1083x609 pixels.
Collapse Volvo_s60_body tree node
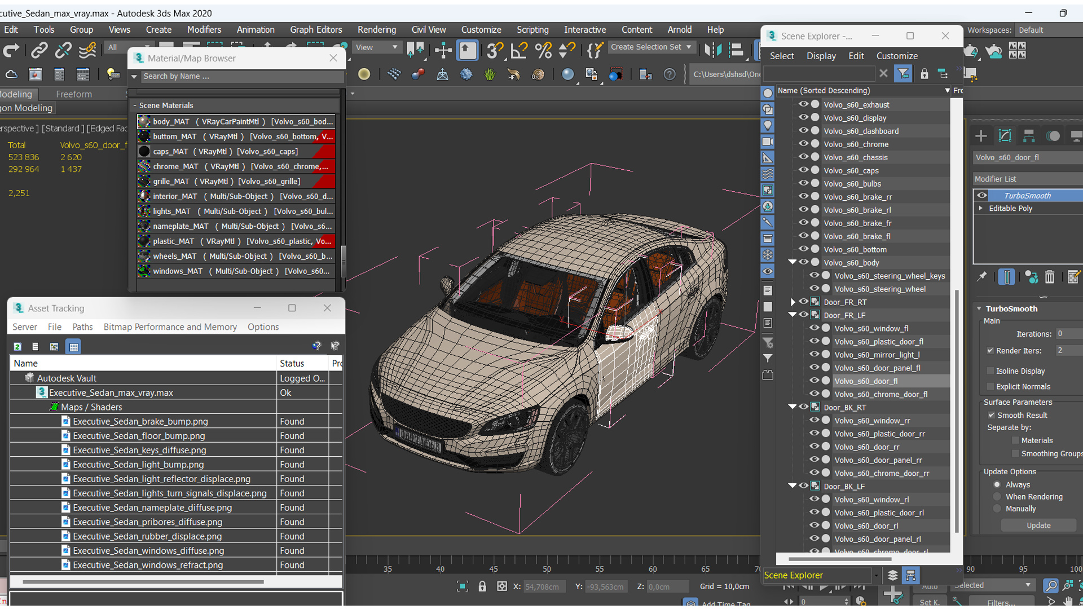tap(793, 262)
